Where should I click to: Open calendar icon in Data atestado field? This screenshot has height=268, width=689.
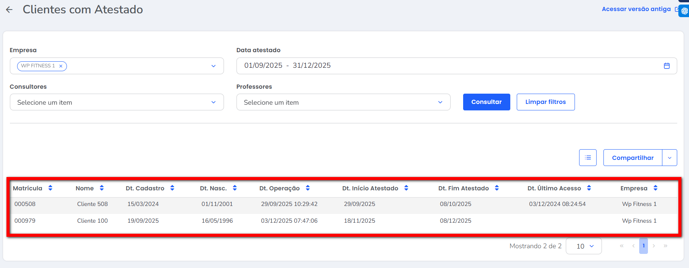point(666,66)
